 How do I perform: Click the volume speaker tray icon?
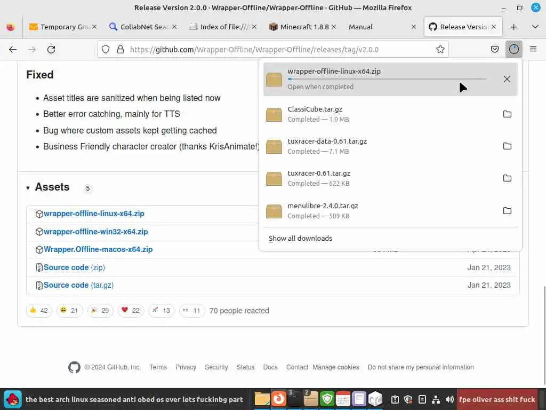[x=449, y=399]
